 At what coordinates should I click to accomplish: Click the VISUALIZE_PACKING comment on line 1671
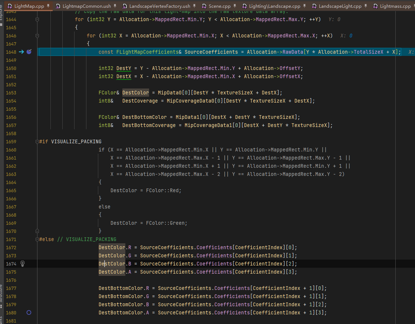pos(91,240)
